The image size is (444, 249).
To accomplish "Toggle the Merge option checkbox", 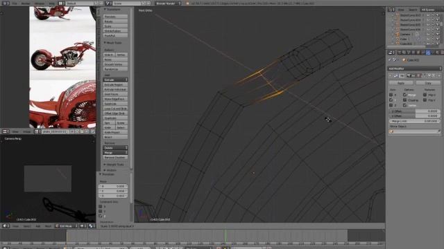I will click(405, 95).
